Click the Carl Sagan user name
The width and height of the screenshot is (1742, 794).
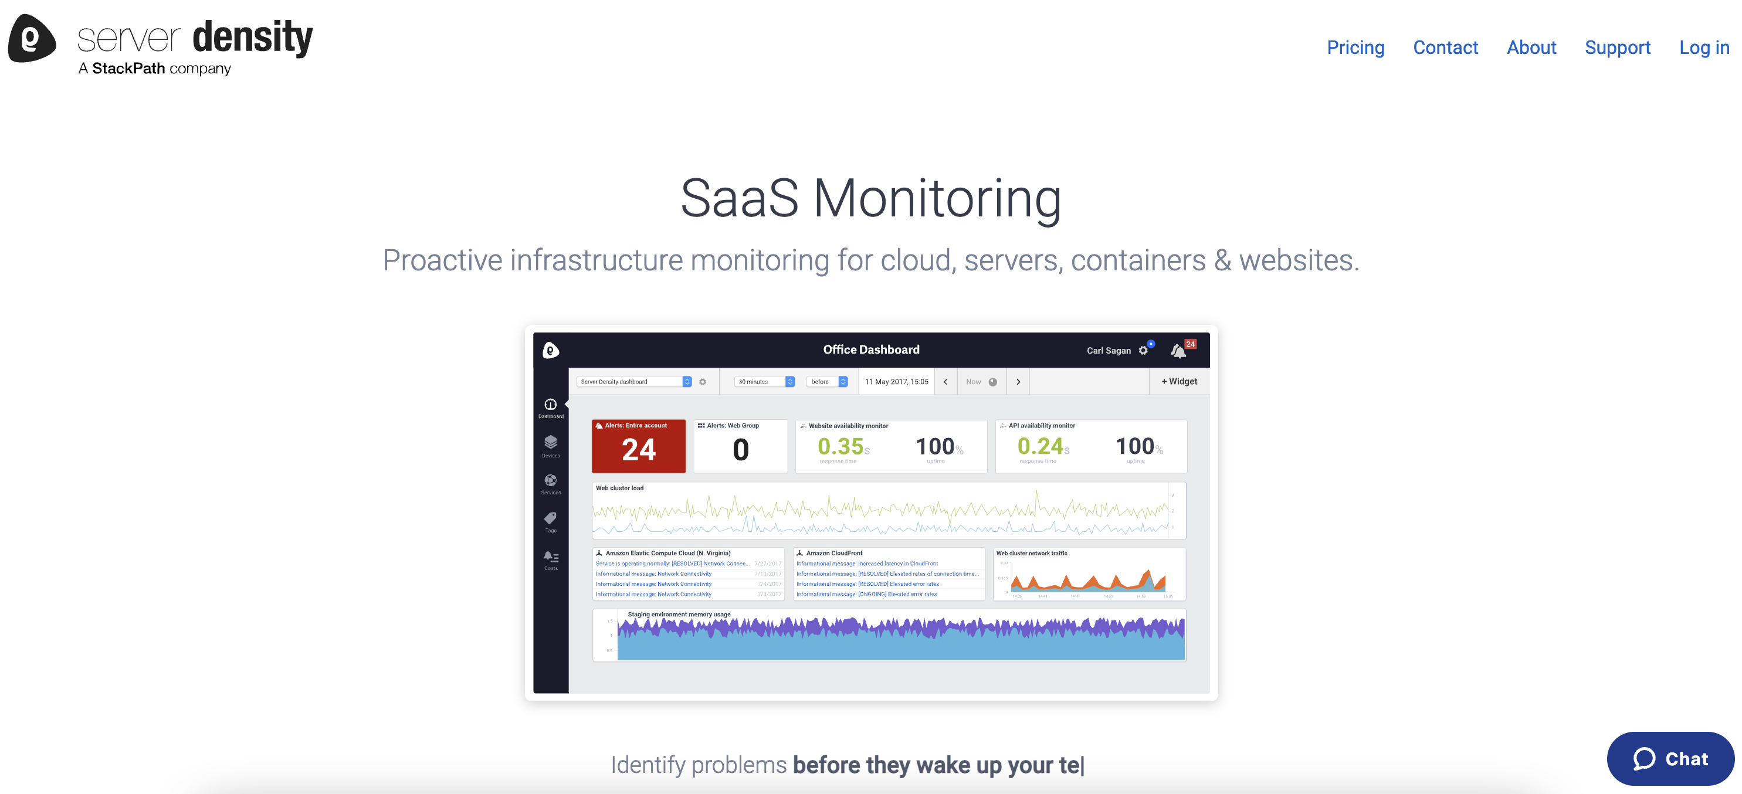click(x=1109, y=350)
